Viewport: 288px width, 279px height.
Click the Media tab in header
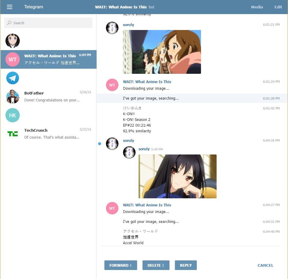(x=257, y=7)
